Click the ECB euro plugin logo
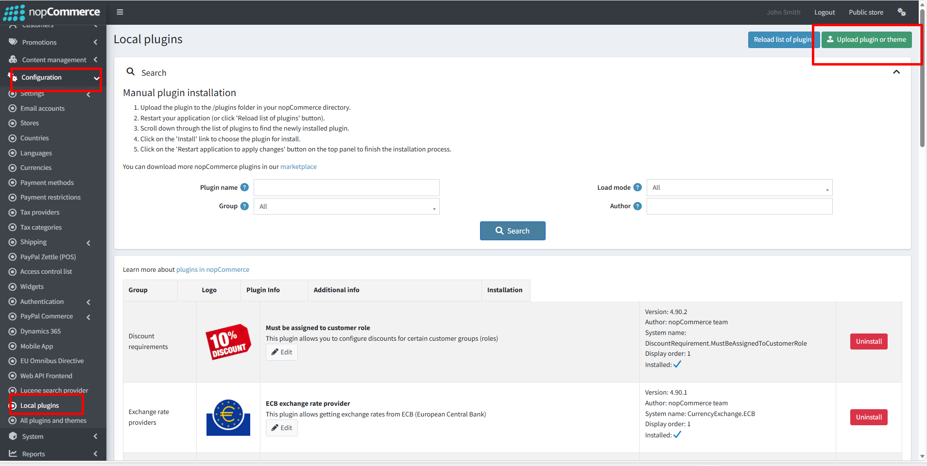Image resolution: width=927 pixels, height=466 pixels. pyautogui.click(x=228, y=417)
